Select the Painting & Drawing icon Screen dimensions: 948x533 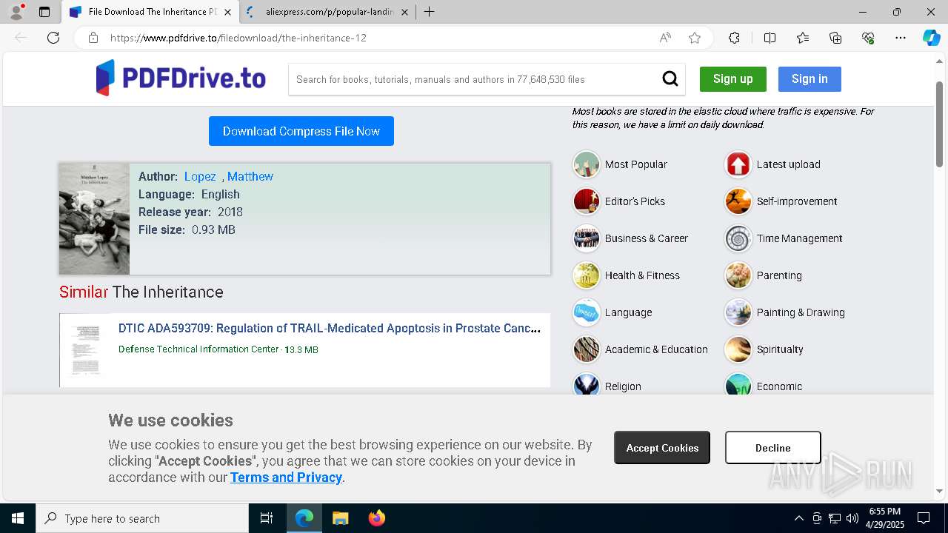(738, 312)
